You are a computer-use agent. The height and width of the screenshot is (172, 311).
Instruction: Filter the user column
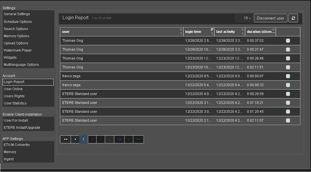pyautogui.click(x=181, y=34)
